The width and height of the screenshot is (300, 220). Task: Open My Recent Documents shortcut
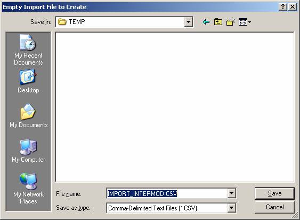[x=28, y=50]
